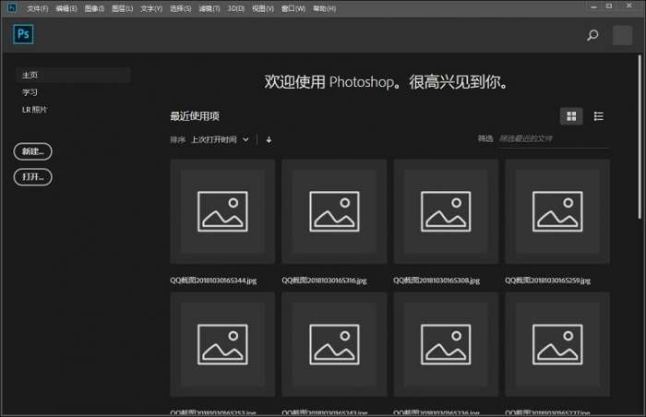Click the 新建... button
This screenshot has width=646, height=417.
(x=33, y=151)
